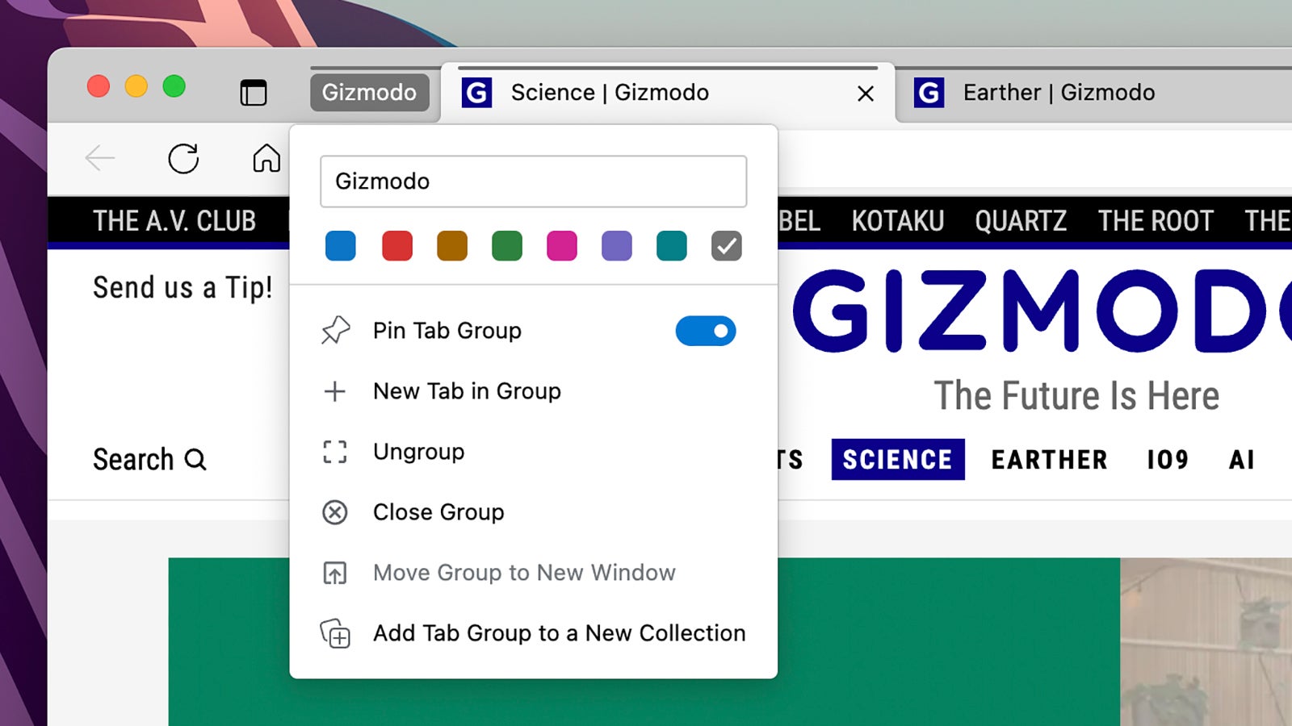Click the Gizmodo favicon on the Science tab
This screenshot has width=1292, height=726.
478,93
